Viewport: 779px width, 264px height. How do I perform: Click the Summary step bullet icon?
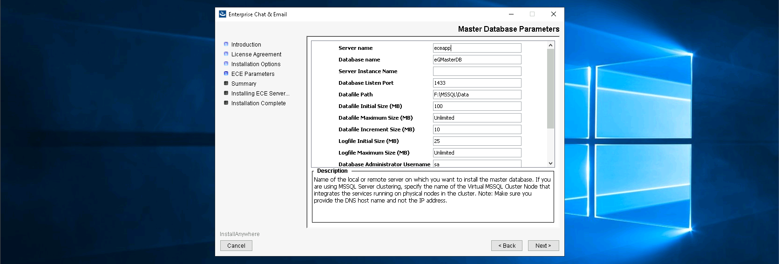226,83
